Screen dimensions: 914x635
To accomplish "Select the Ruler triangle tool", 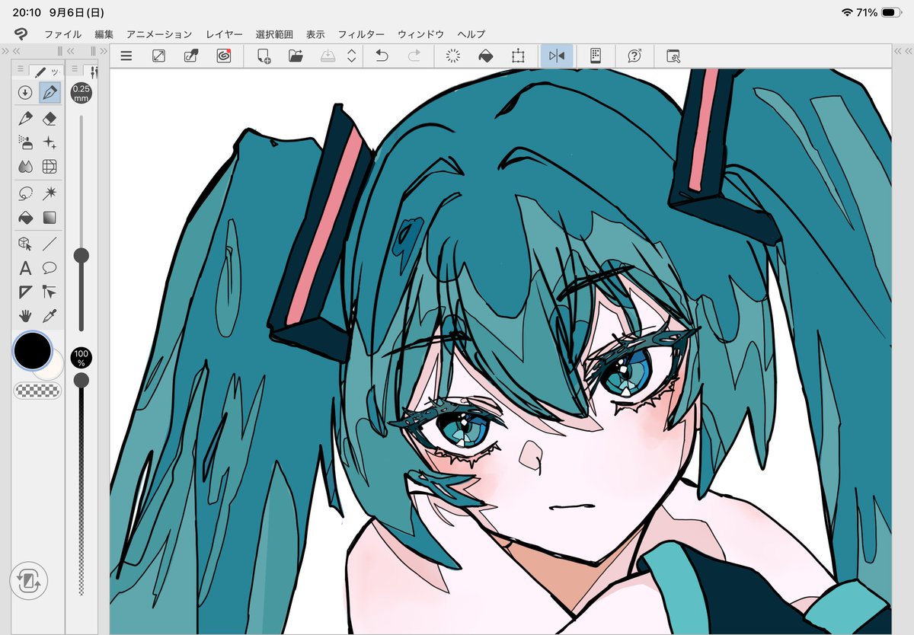I will tap(25, 292).
